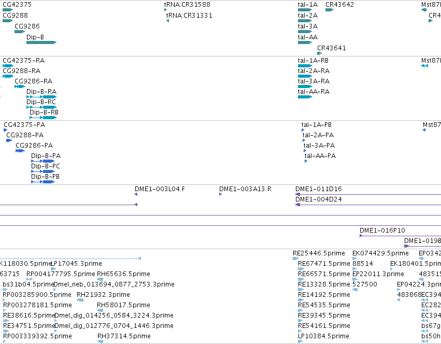Select the Dip-B-RC transcript label
Image resolution: width=441 pixels, height=344 pixels.
[41, 102]
